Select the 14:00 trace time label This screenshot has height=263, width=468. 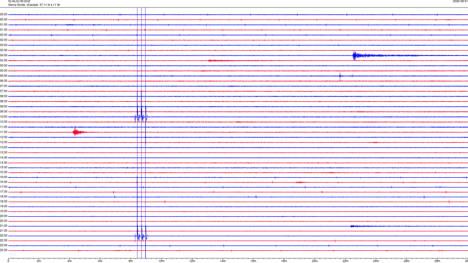(x=3, y=157)
